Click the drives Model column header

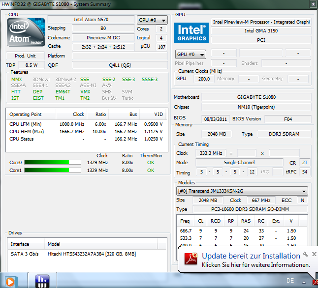[x=101, y=244]
